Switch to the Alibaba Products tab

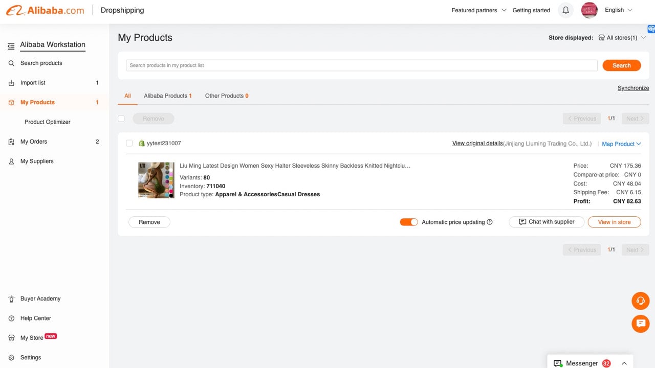pyautogui.click(x=168, y=96)
